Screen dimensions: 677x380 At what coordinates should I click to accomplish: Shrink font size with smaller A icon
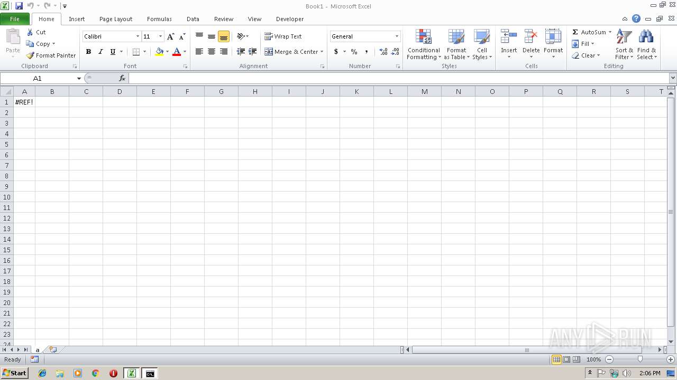(x=182, y=36)
